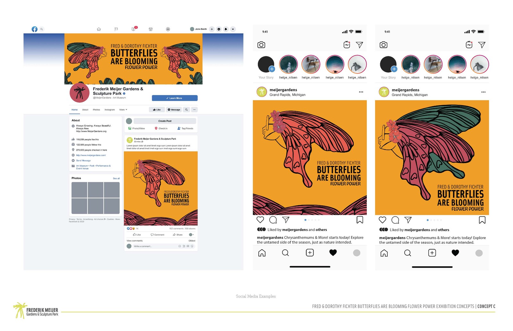
Task: Tap Home icon in left phone bottom bar
Action: [x=262, y=253]
